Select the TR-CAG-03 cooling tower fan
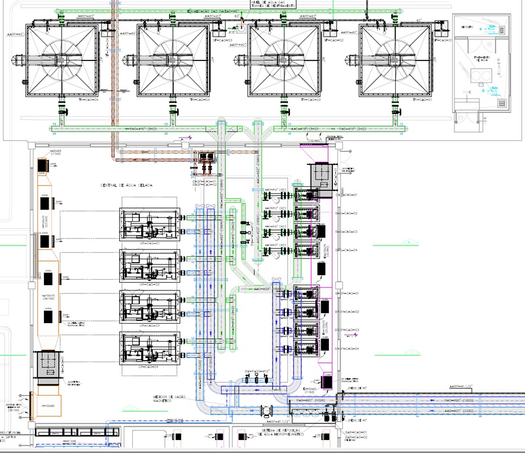The height and width of the screenshot is (453, 525). pyautogui.click(x=172, y=59)
